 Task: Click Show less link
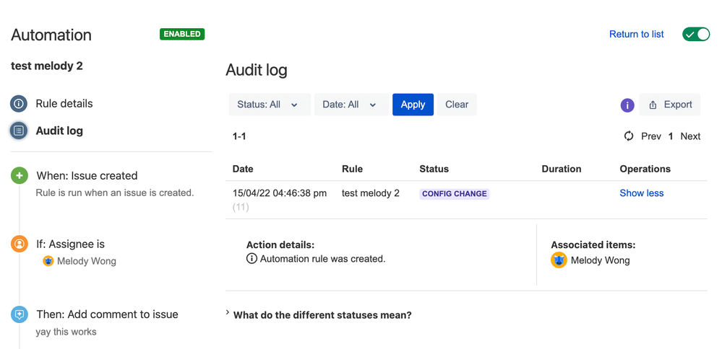point(642,193)
